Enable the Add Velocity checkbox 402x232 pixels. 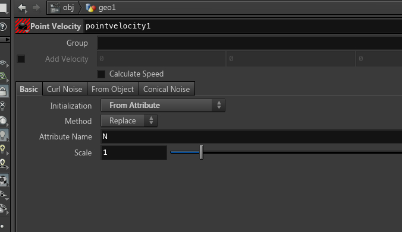pos(21,59)
